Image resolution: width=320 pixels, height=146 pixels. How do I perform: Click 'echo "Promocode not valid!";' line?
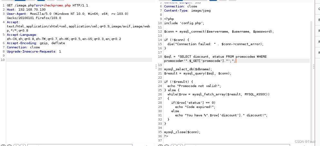194,86
